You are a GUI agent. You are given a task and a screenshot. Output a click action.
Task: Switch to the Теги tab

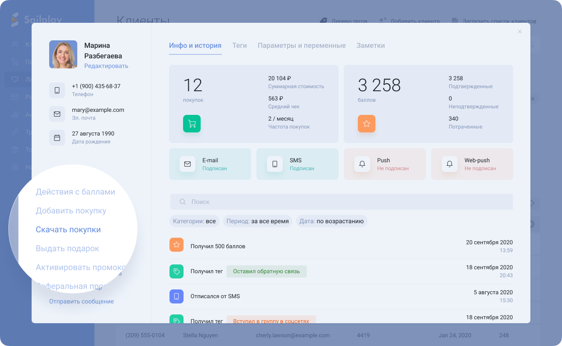(x=239, y=46)
